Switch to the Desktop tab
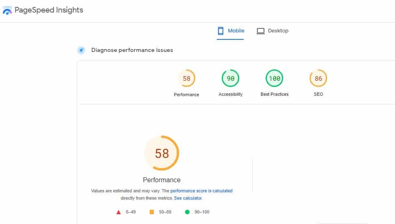The image size is (395, 224). tap(272, 31)
